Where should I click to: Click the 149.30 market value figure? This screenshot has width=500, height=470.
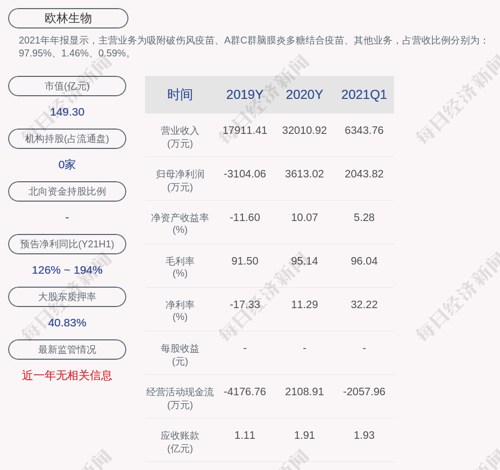tap(67, 112)
